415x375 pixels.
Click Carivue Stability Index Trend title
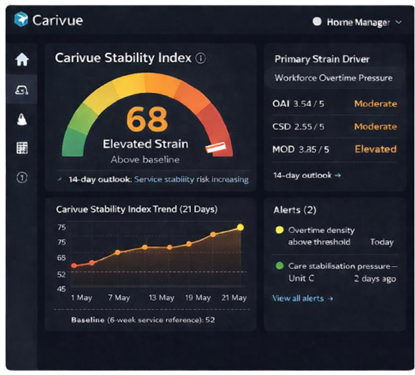tap(136, 209)
